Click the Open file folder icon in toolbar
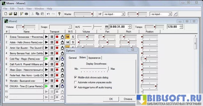This screenshot has width=203, height=106. coord(11,14)
